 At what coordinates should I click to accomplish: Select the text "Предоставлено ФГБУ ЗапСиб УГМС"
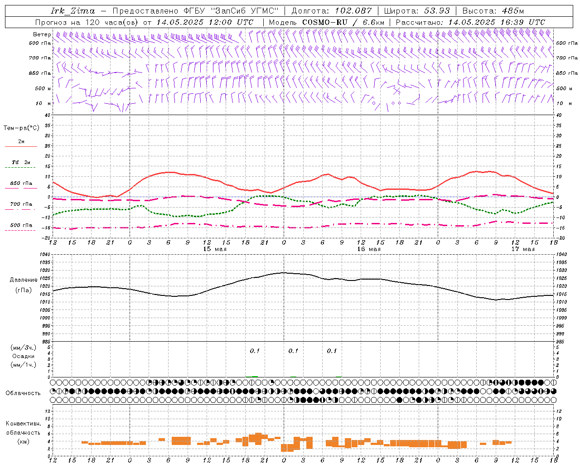point(195,11)
